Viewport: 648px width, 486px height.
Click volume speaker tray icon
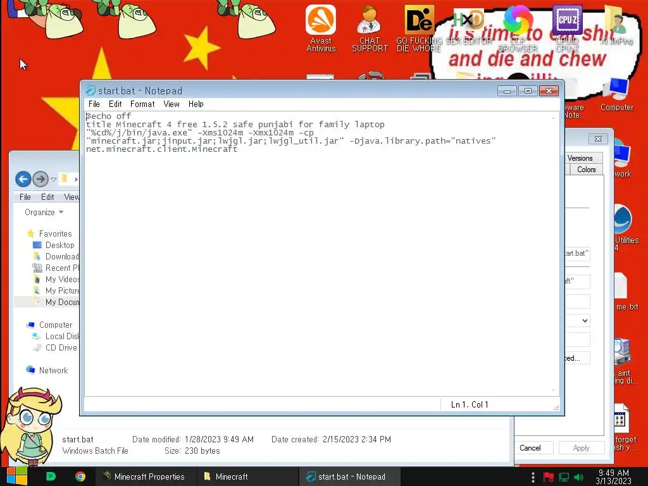coord(578,477)
